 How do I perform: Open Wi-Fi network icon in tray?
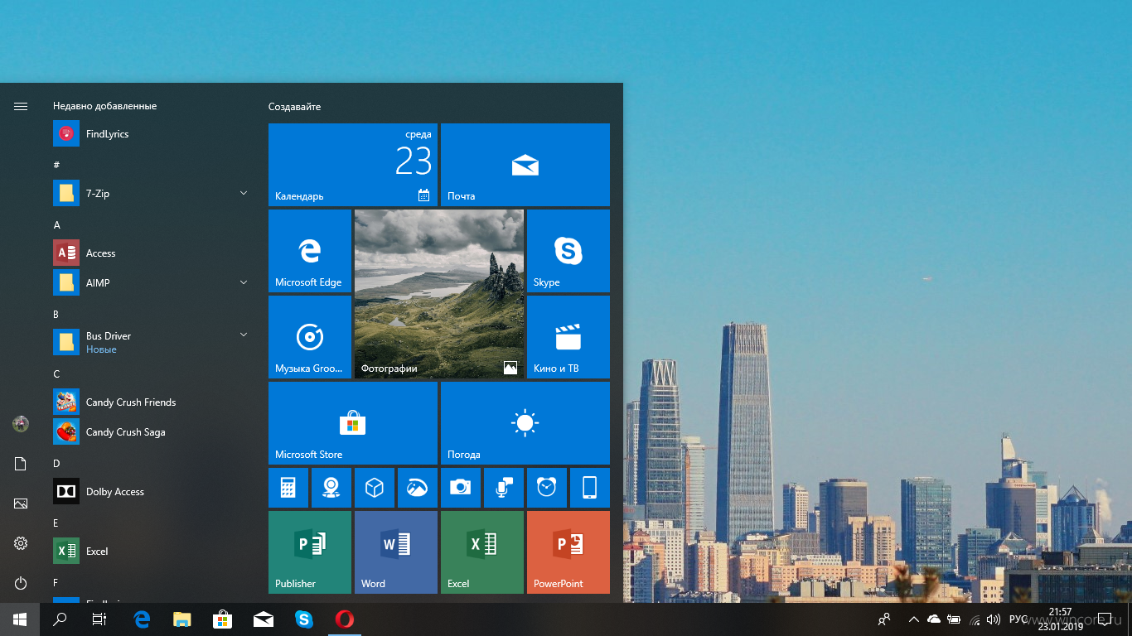[975, 619]
